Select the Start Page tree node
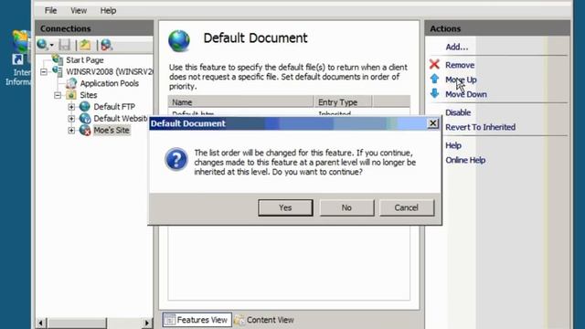 [85, 60]
